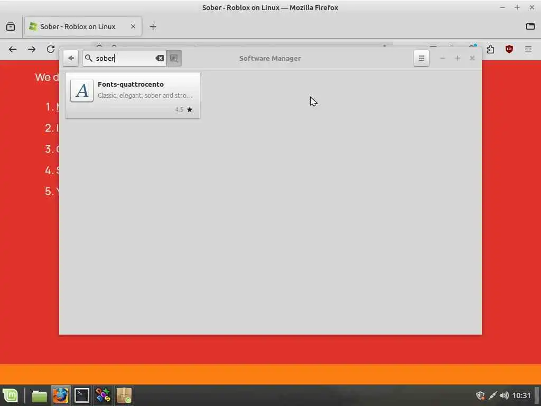The width and height of the screenshot is (541, 406).
Task: Open the volume control tray icon
Action: coord(504,395)
